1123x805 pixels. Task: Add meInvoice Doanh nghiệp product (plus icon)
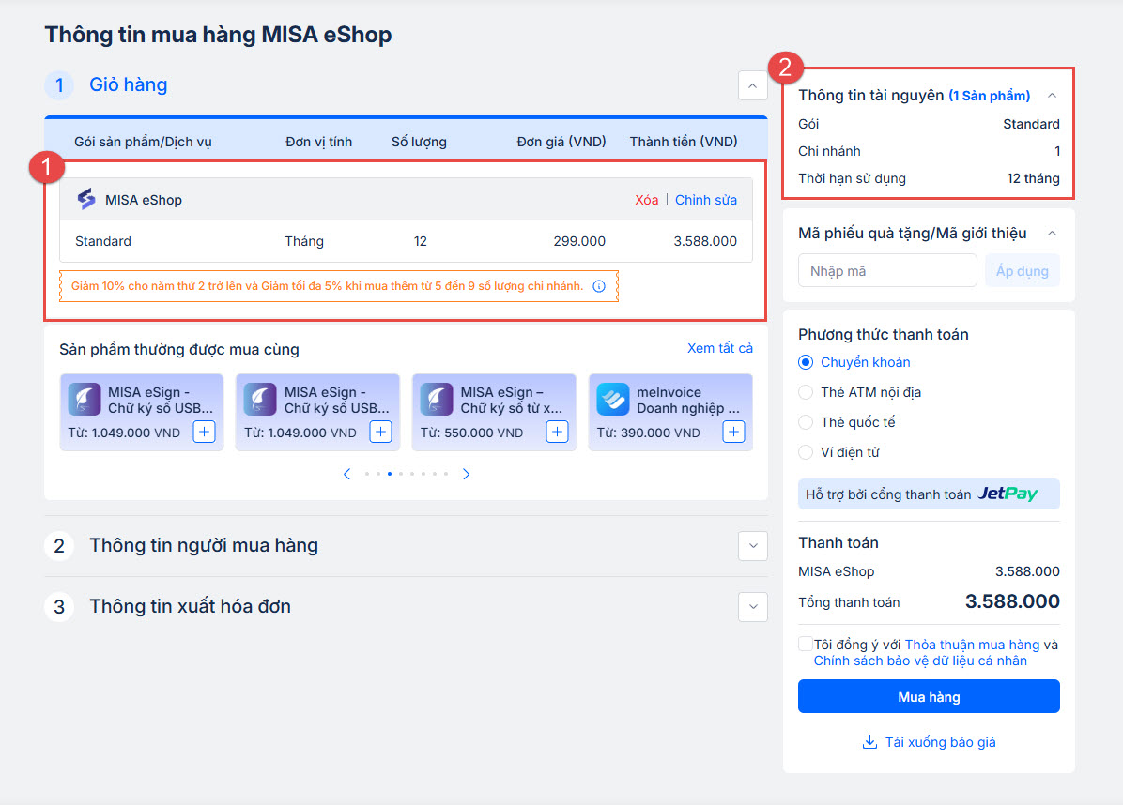point(733,433)
